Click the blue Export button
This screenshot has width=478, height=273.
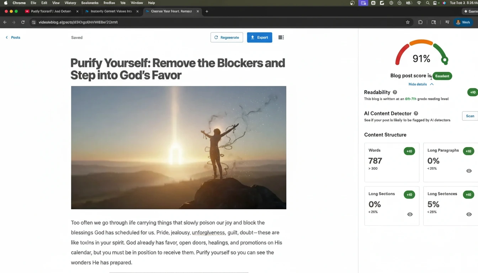[260, 37]
